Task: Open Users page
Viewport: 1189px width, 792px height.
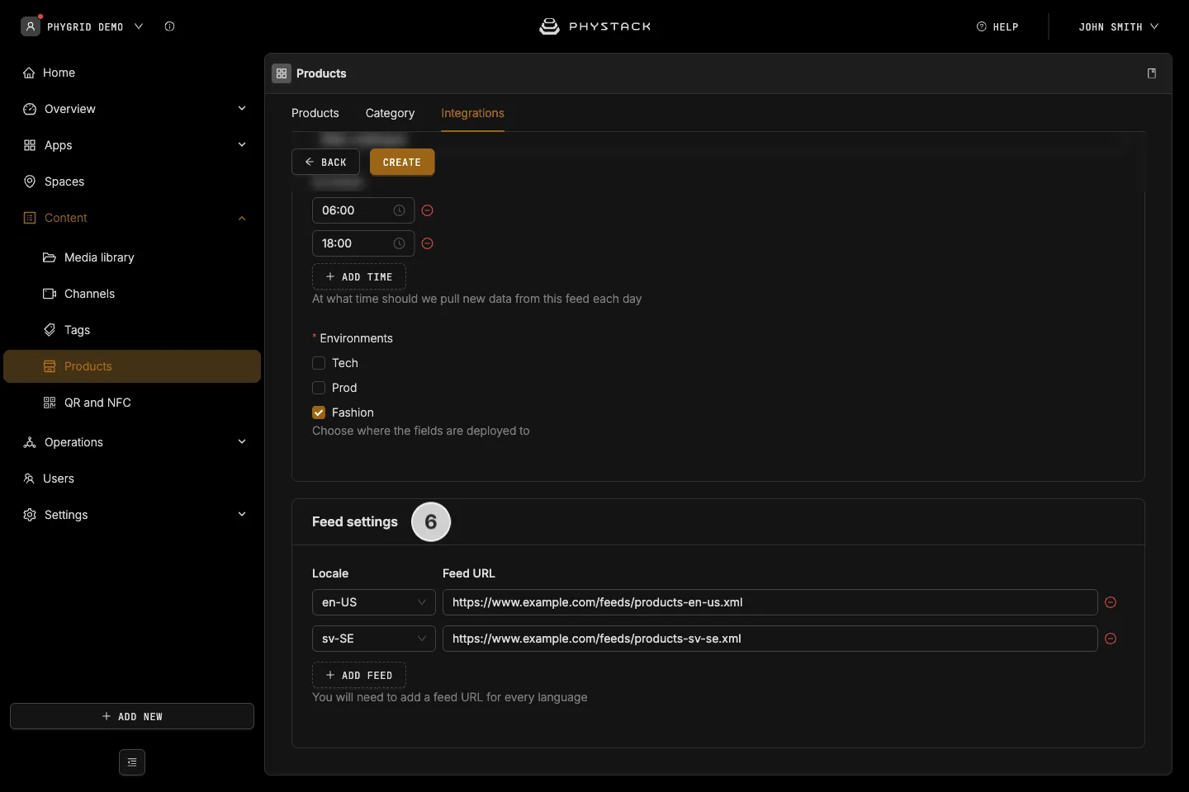Action: (132, 478)
